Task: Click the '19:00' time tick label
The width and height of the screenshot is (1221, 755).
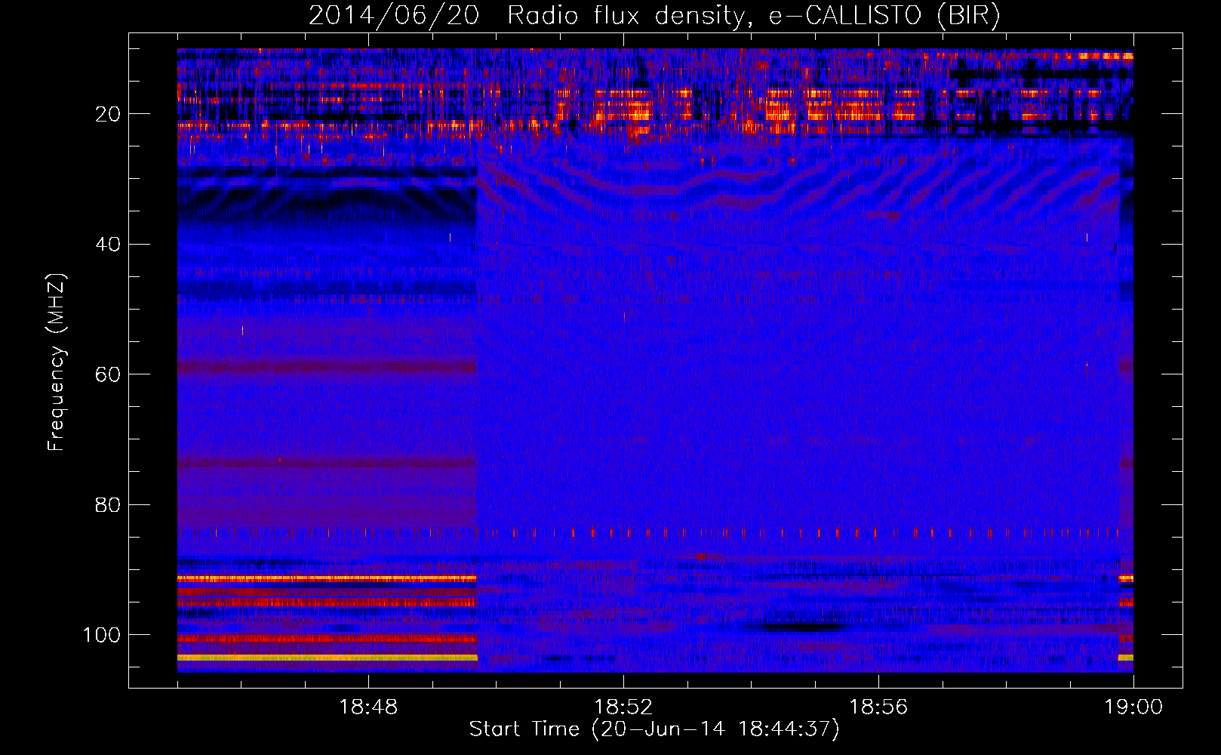Action: [x=1133, y=707]
